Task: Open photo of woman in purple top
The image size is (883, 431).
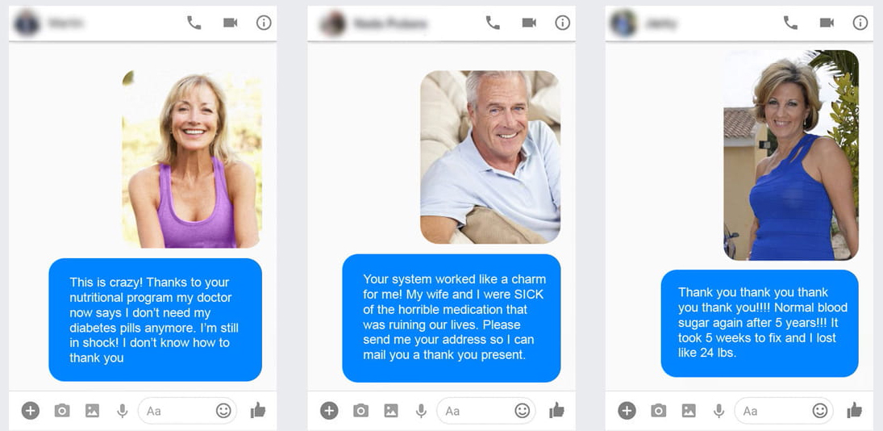Action: (191, 159)
